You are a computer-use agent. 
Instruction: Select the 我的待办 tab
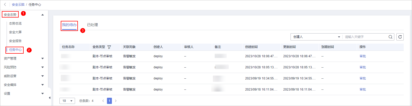[69, 25]
